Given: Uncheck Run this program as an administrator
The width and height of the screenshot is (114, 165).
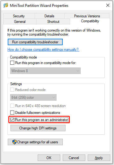Looking at the screenshot, I should 12,120.
